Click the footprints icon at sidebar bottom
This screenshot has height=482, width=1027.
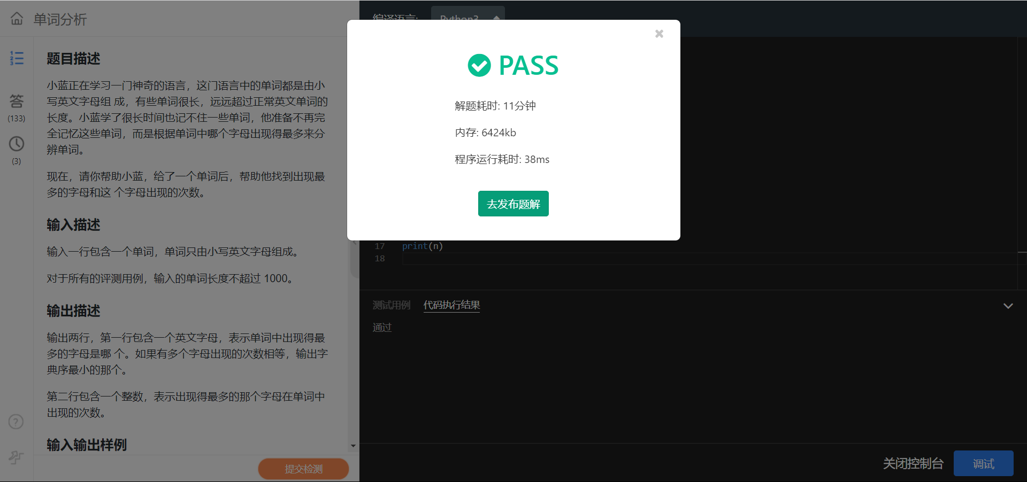[16, 457]
